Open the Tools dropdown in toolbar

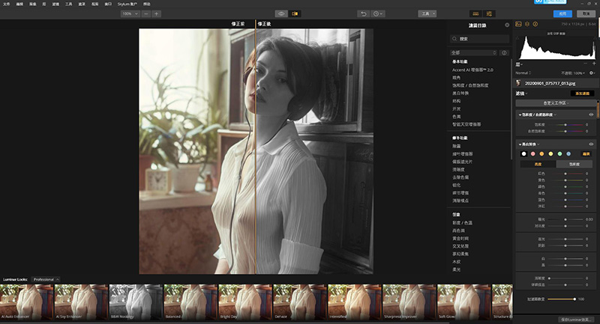pyautogui.click(x=427, y=13)
